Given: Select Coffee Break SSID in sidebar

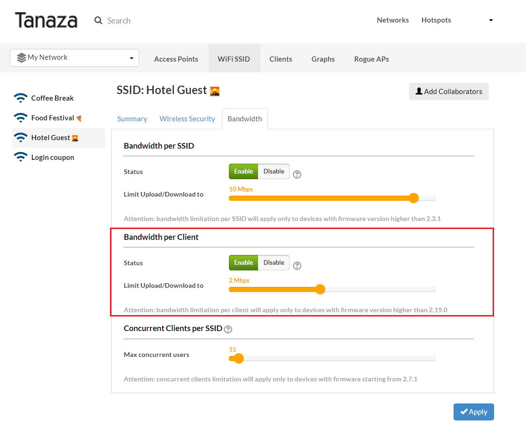Looking at the screenshot, I should click(59, 98).
